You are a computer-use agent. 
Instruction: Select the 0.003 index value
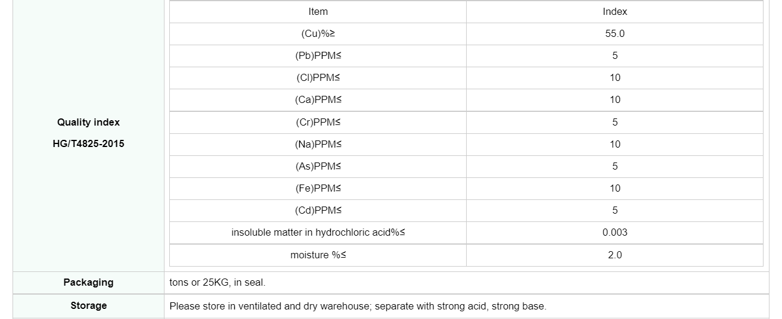click(x=615, y=233)
